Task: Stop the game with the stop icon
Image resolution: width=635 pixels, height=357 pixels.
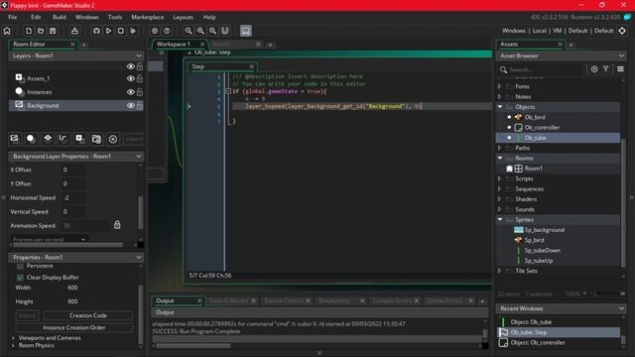Action: click(x=121, y=31)
